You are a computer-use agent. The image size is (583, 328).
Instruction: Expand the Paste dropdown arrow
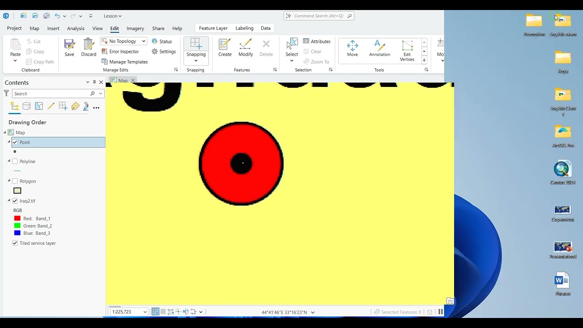point(15,61)
